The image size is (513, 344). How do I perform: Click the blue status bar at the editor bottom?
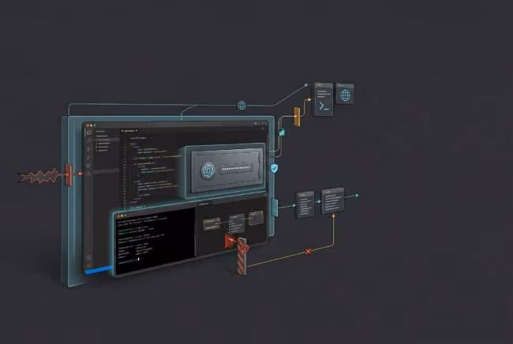99,270
